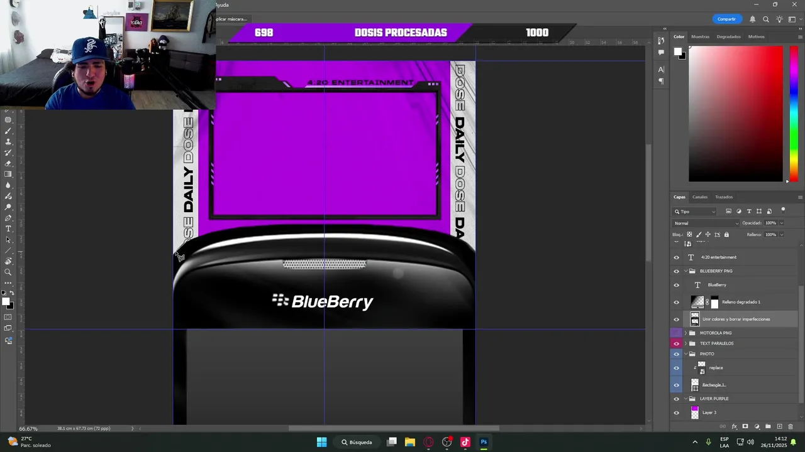
Task: Add layer style fx icon
Action: coord(735,427)
